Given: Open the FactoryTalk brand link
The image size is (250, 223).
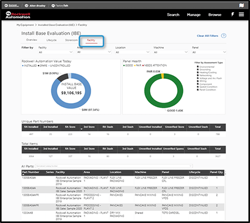Looking at the screenshot, I should [x=60, y=6].
